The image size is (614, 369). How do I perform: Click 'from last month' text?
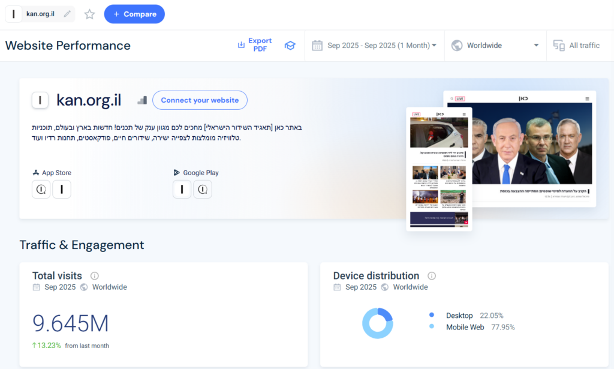point(87,346)
